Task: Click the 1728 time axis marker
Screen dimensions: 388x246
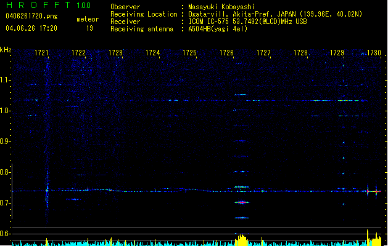Action: (x=300, y=53)
